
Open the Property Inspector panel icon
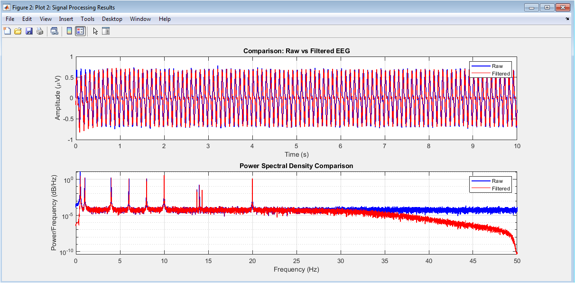click(x=106, y=31)
